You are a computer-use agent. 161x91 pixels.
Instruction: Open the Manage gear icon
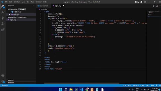tap(3, 81)
